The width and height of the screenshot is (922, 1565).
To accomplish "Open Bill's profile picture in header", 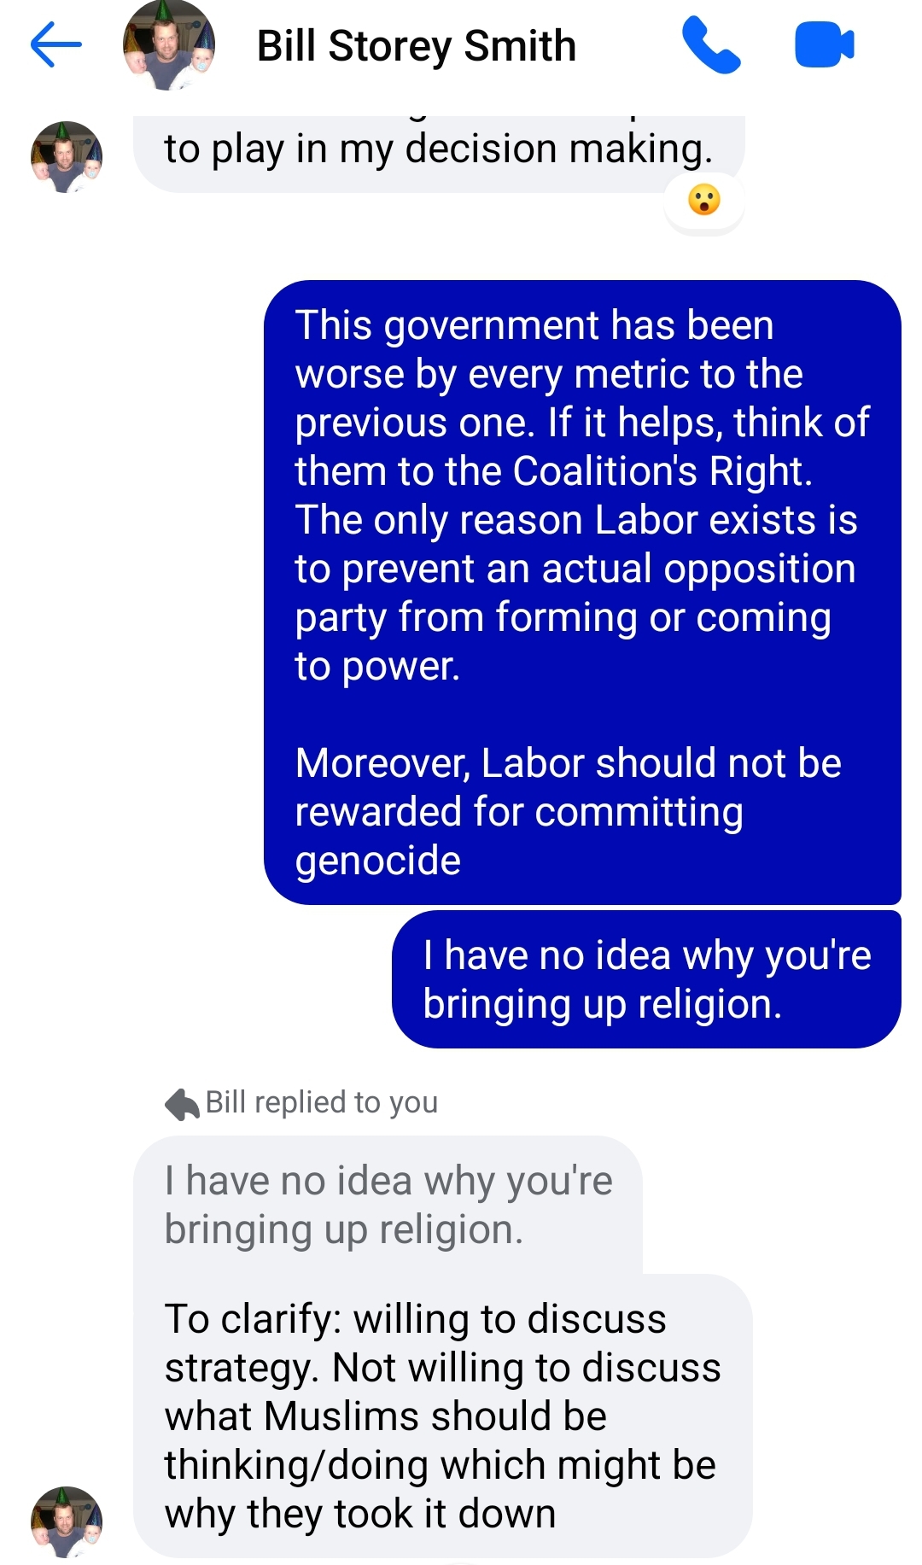I will pyautogui.click(x=168, y=45).
